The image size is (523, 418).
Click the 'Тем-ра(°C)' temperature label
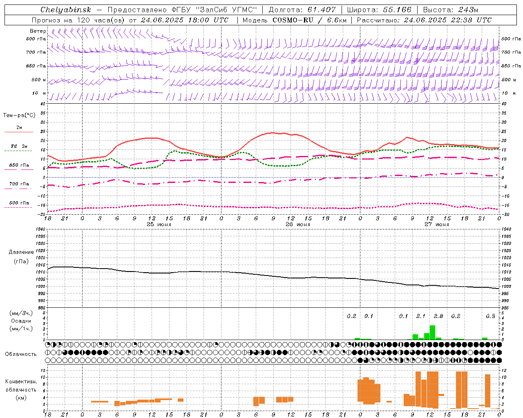pos(19,116)
